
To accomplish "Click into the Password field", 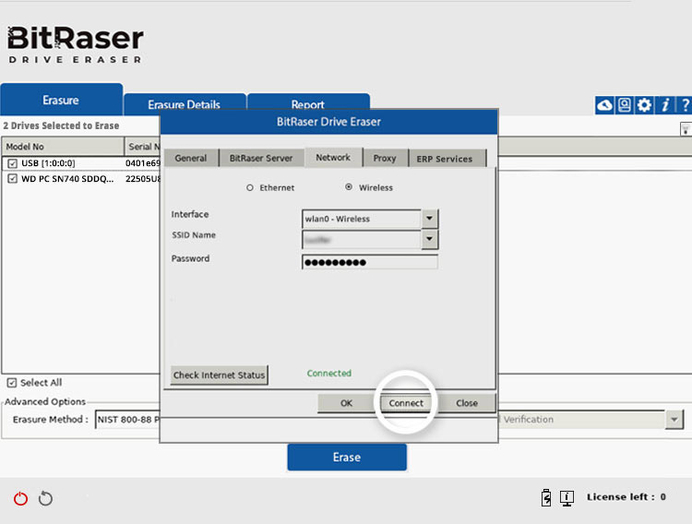I will (370, 262).
